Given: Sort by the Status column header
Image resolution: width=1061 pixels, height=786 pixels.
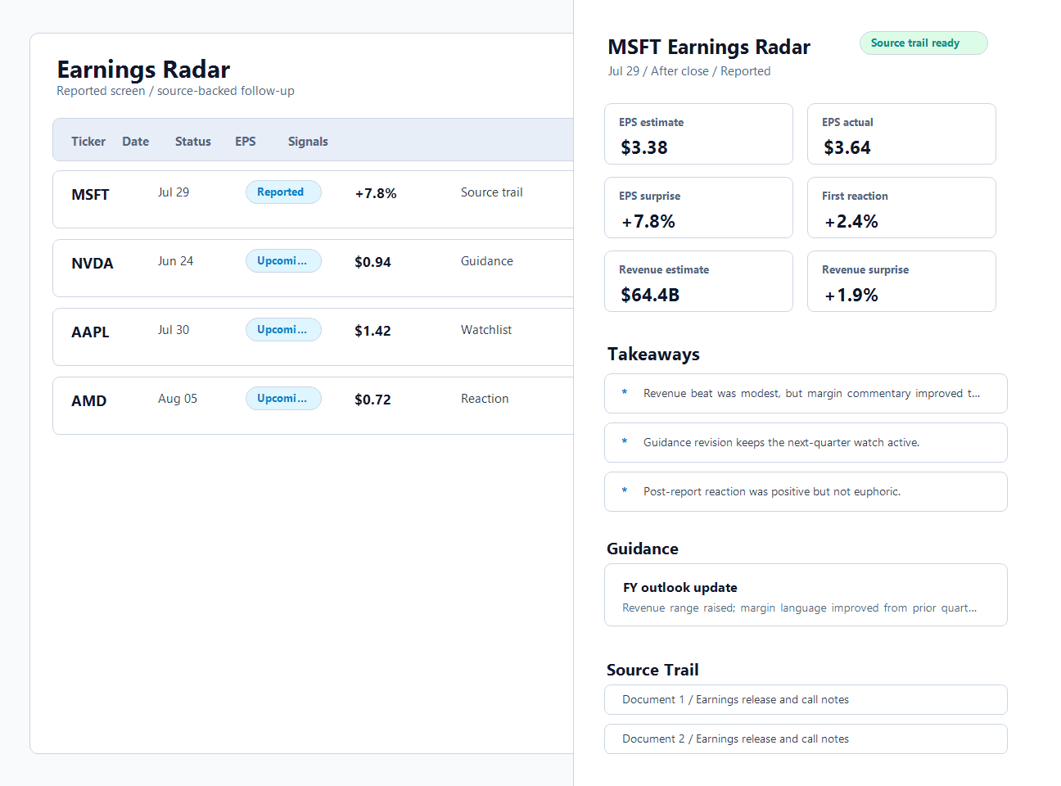Looking at the screenshot, I should [x=193, y=142].
